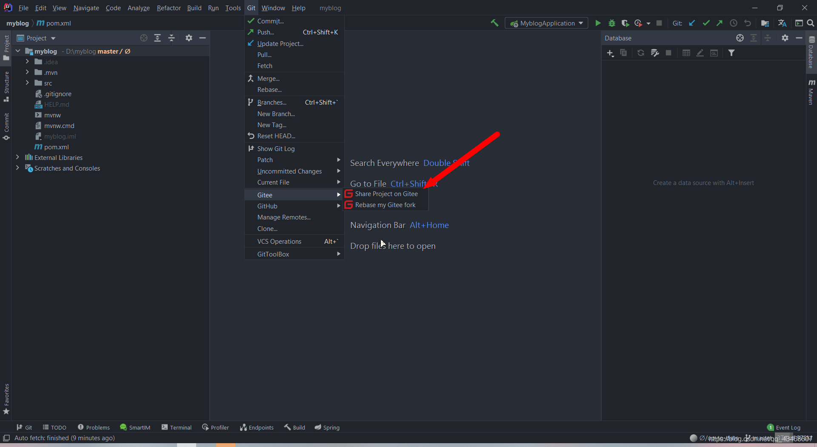This screenshot has width=817, height=447.
Task: Click the Stop square button in top toolbar
Action: pos(659,23)
